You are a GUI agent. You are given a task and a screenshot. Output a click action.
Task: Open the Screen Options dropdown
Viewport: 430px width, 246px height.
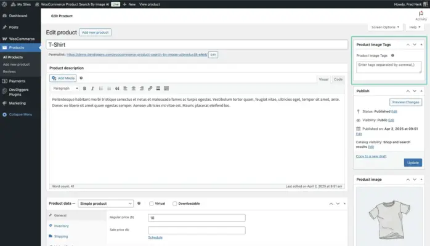[385, 27]
